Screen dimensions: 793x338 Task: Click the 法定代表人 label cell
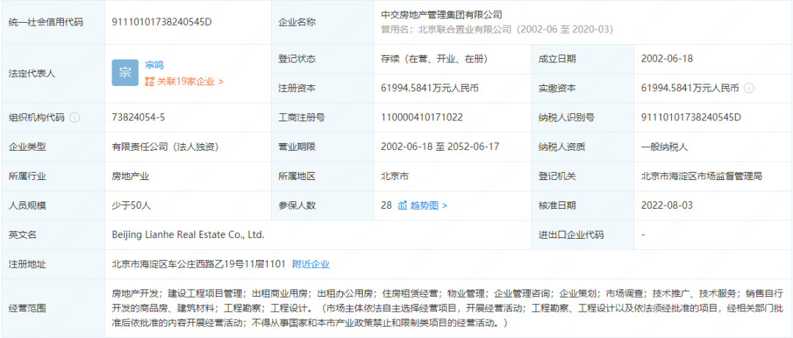(53, 74)
